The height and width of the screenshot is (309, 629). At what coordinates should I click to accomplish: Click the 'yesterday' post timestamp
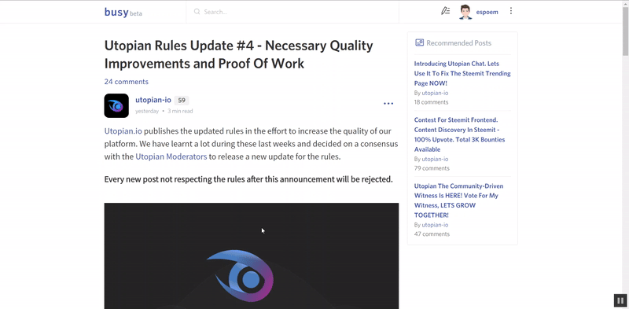[147, 111]
